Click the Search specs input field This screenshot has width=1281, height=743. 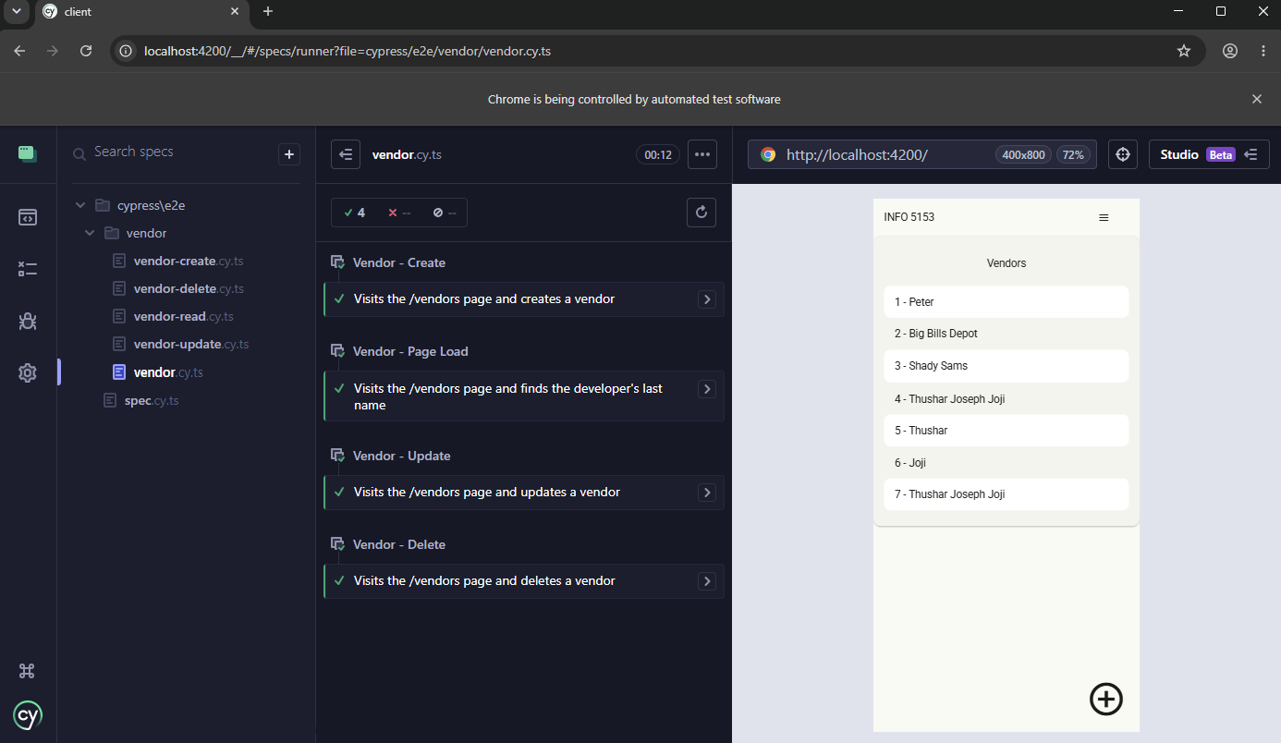point(176,152)
